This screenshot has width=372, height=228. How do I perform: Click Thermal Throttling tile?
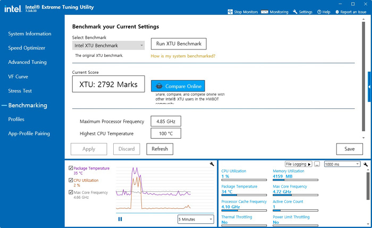(x=244, y=221)
